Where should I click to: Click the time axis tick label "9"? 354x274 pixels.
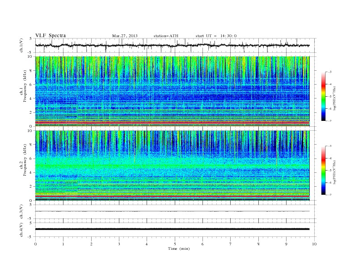286,244
